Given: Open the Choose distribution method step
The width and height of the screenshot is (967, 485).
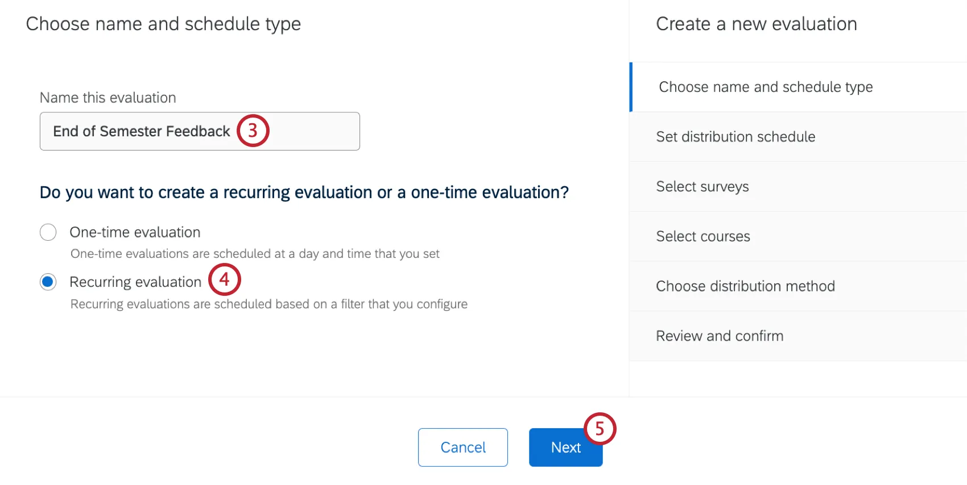Looking at the screenshot, I should click(x=745, y=286).
